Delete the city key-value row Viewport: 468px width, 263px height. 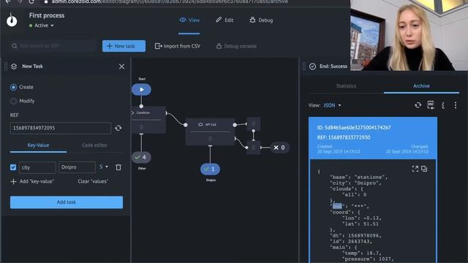pyautogui.click(x=118, y=167)
